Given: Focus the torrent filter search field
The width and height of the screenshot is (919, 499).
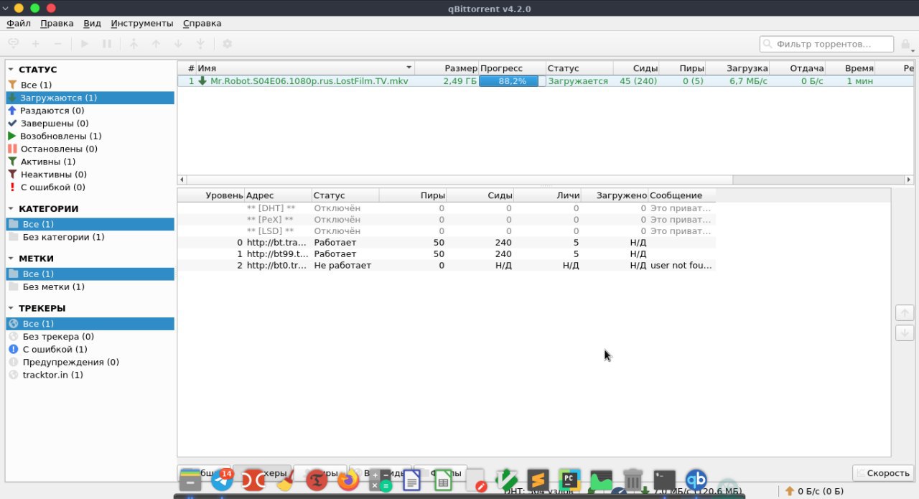Looking at the screenshot, I should 827,45.
